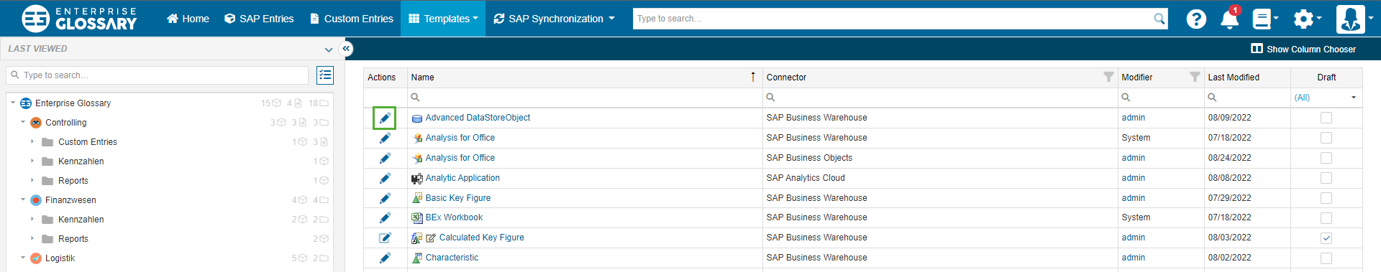The height and width of the screenshot is (272, 1381).
Task: Collapse the Controlling tree node
Action: pos(23,123)
